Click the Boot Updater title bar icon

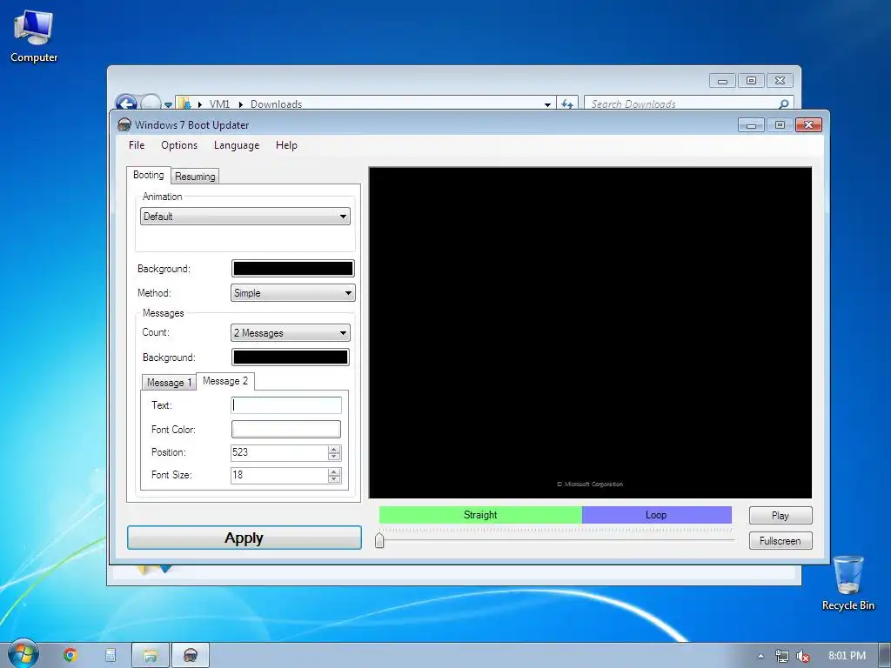tap(124, 125)
